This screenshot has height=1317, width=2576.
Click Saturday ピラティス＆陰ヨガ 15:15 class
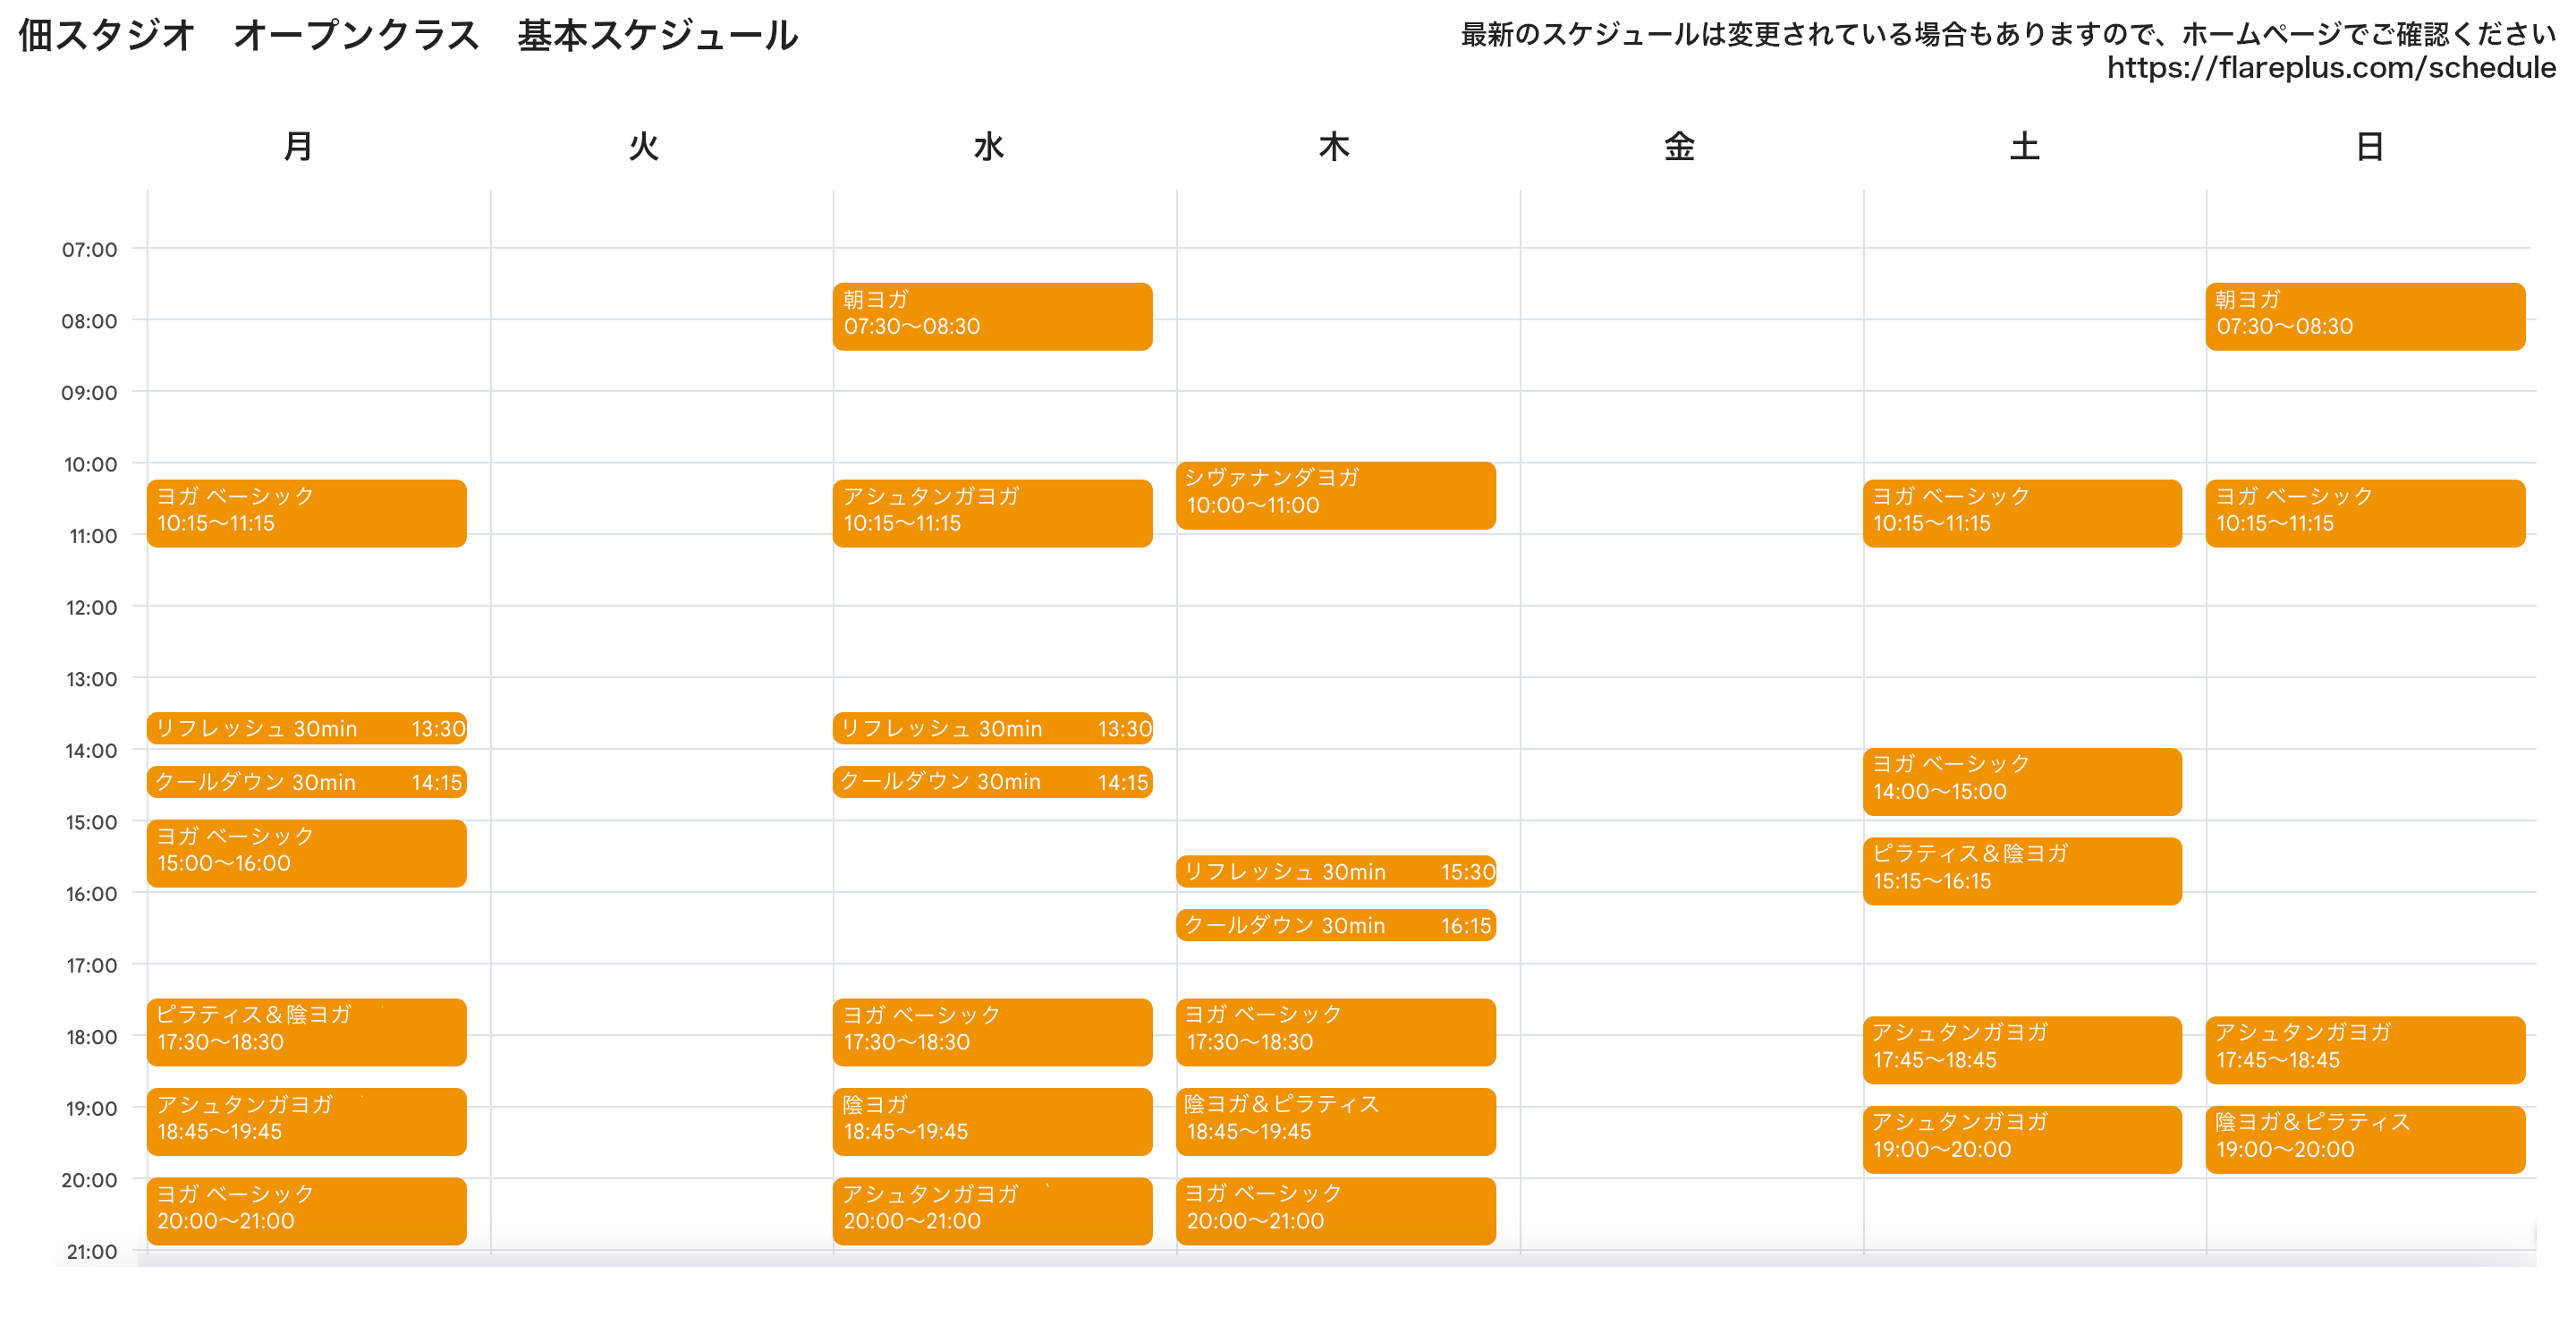(x=2021, y=870)
